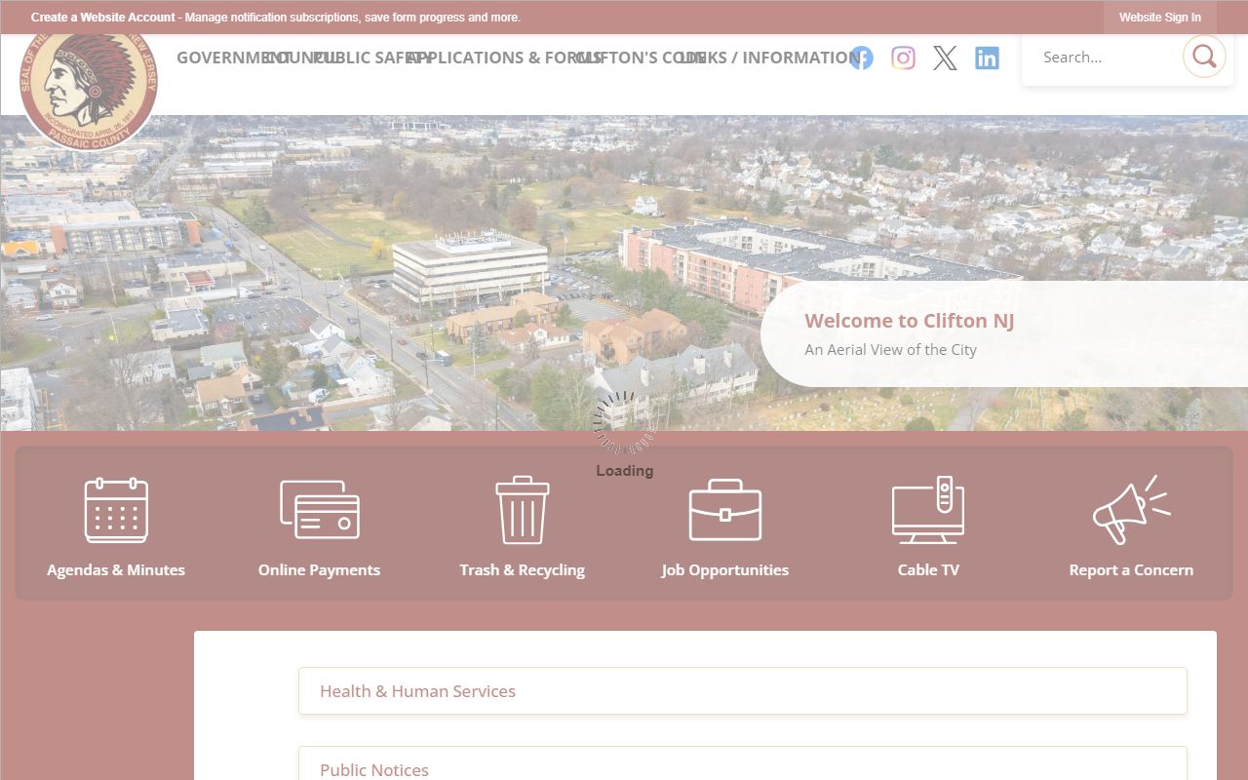Open the Government menu

(234, 58)
